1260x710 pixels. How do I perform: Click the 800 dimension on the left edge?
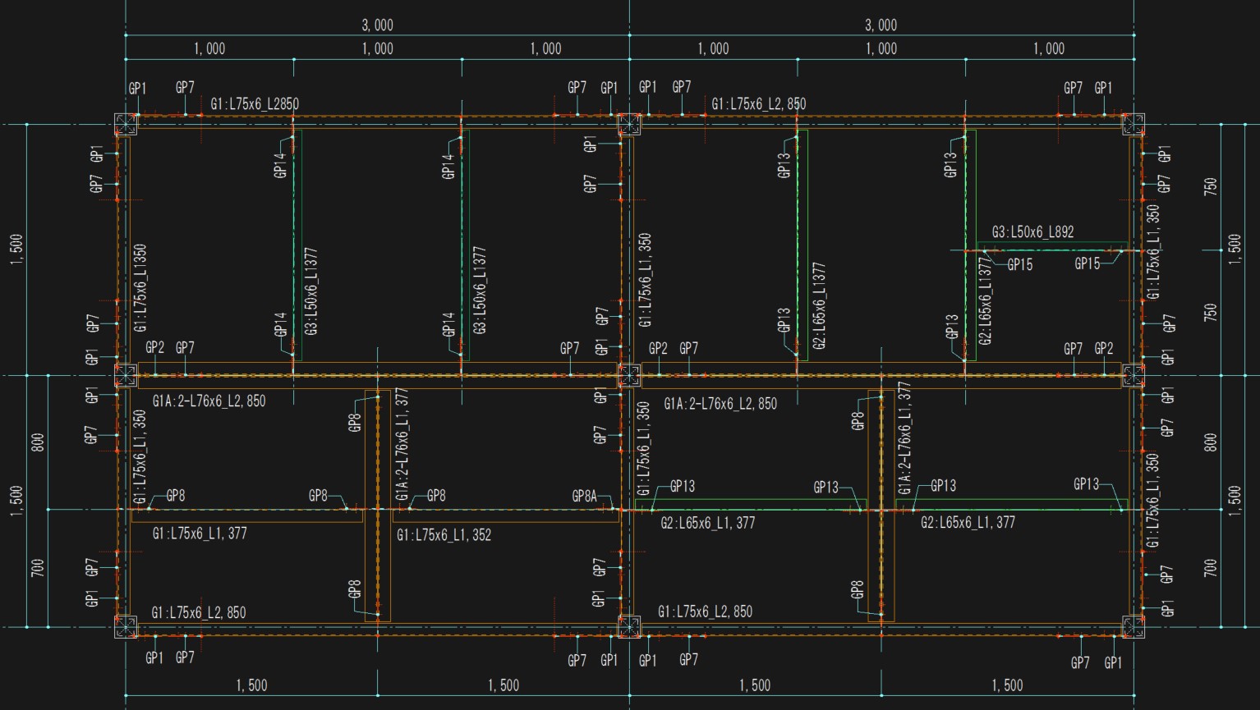[38, 442]
